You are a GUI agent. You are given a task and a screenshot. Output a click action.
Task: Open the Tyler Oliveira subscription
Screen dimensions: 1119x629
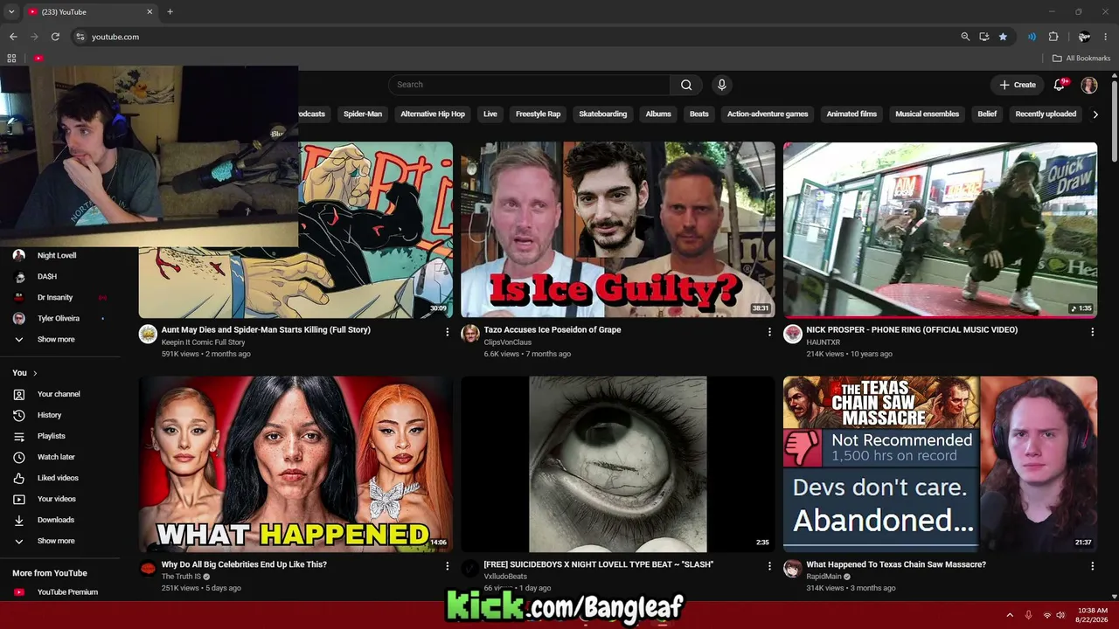pos(59,318)
